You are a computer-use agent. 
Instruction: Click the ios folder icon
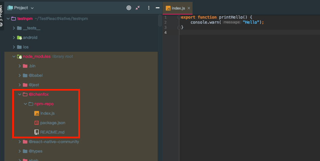(19, 47)
